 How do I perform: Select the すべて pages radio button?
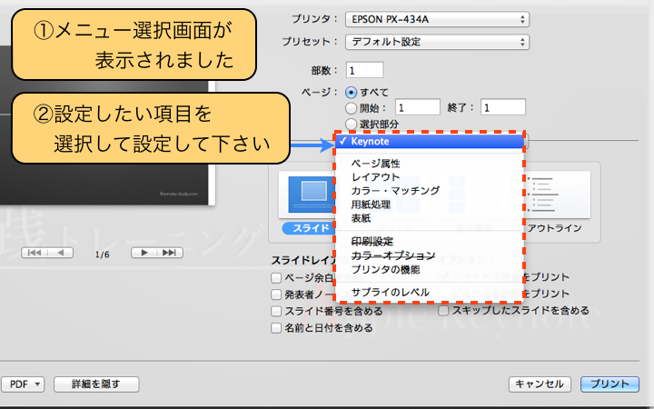tap(352, 92)
